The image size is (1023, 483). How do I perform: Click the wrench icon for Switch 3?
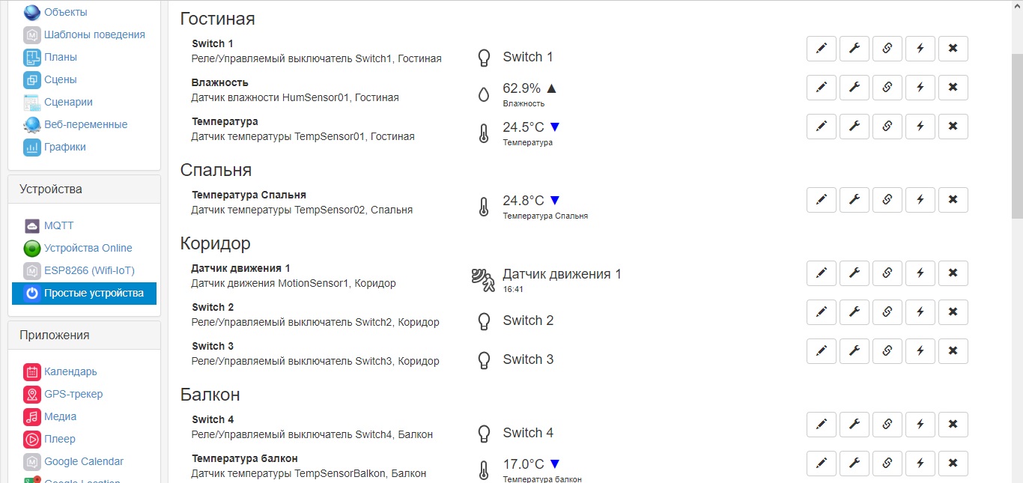coord(854,351)
